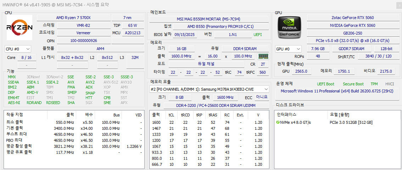Click the tRC 74 timing value
The width and height of the screenshot is (402, 170).
[239, 73]
